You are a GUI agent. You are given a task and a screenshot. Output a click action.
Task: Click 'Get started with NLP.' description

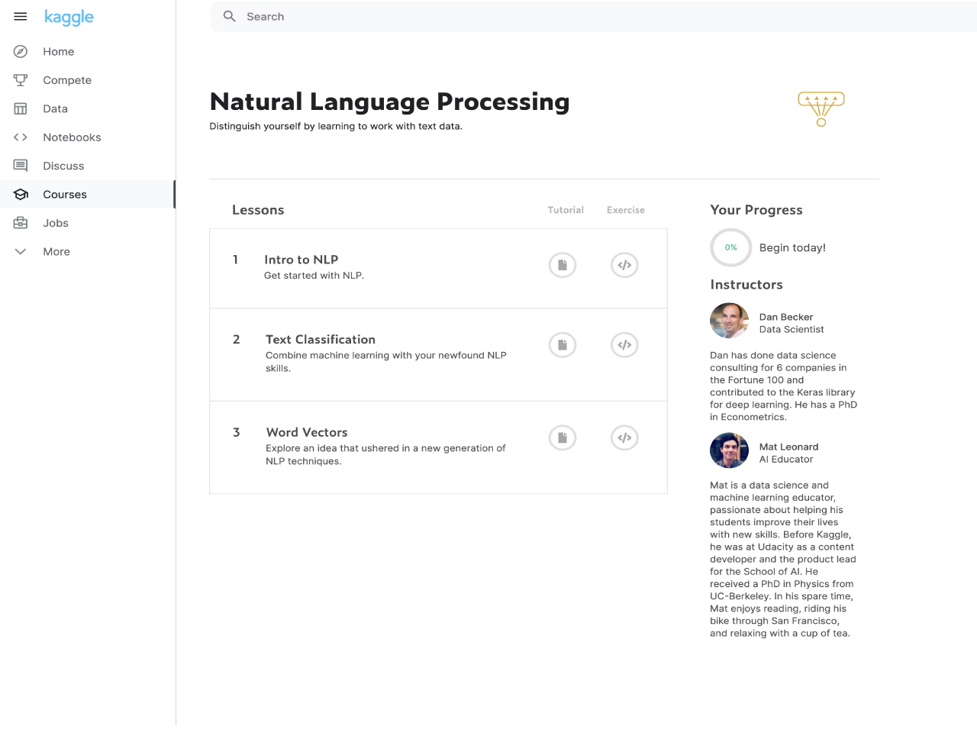tap(314, 276)
